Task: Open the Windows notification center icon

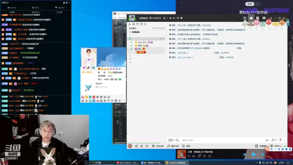Action: click(288, 163)
